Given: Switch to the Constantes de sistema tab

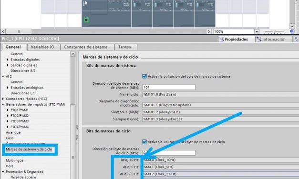Looking at the screenshot, I should coord(86,47).
